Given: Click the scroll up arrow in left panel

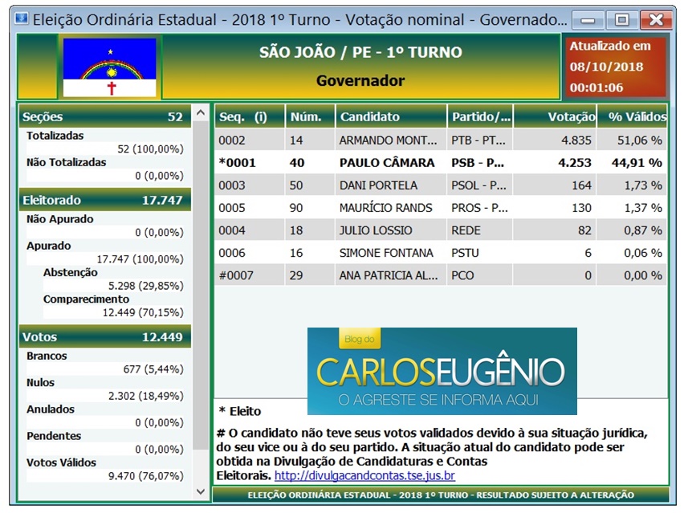Looking at the screenshot, I should pos(201,113).
